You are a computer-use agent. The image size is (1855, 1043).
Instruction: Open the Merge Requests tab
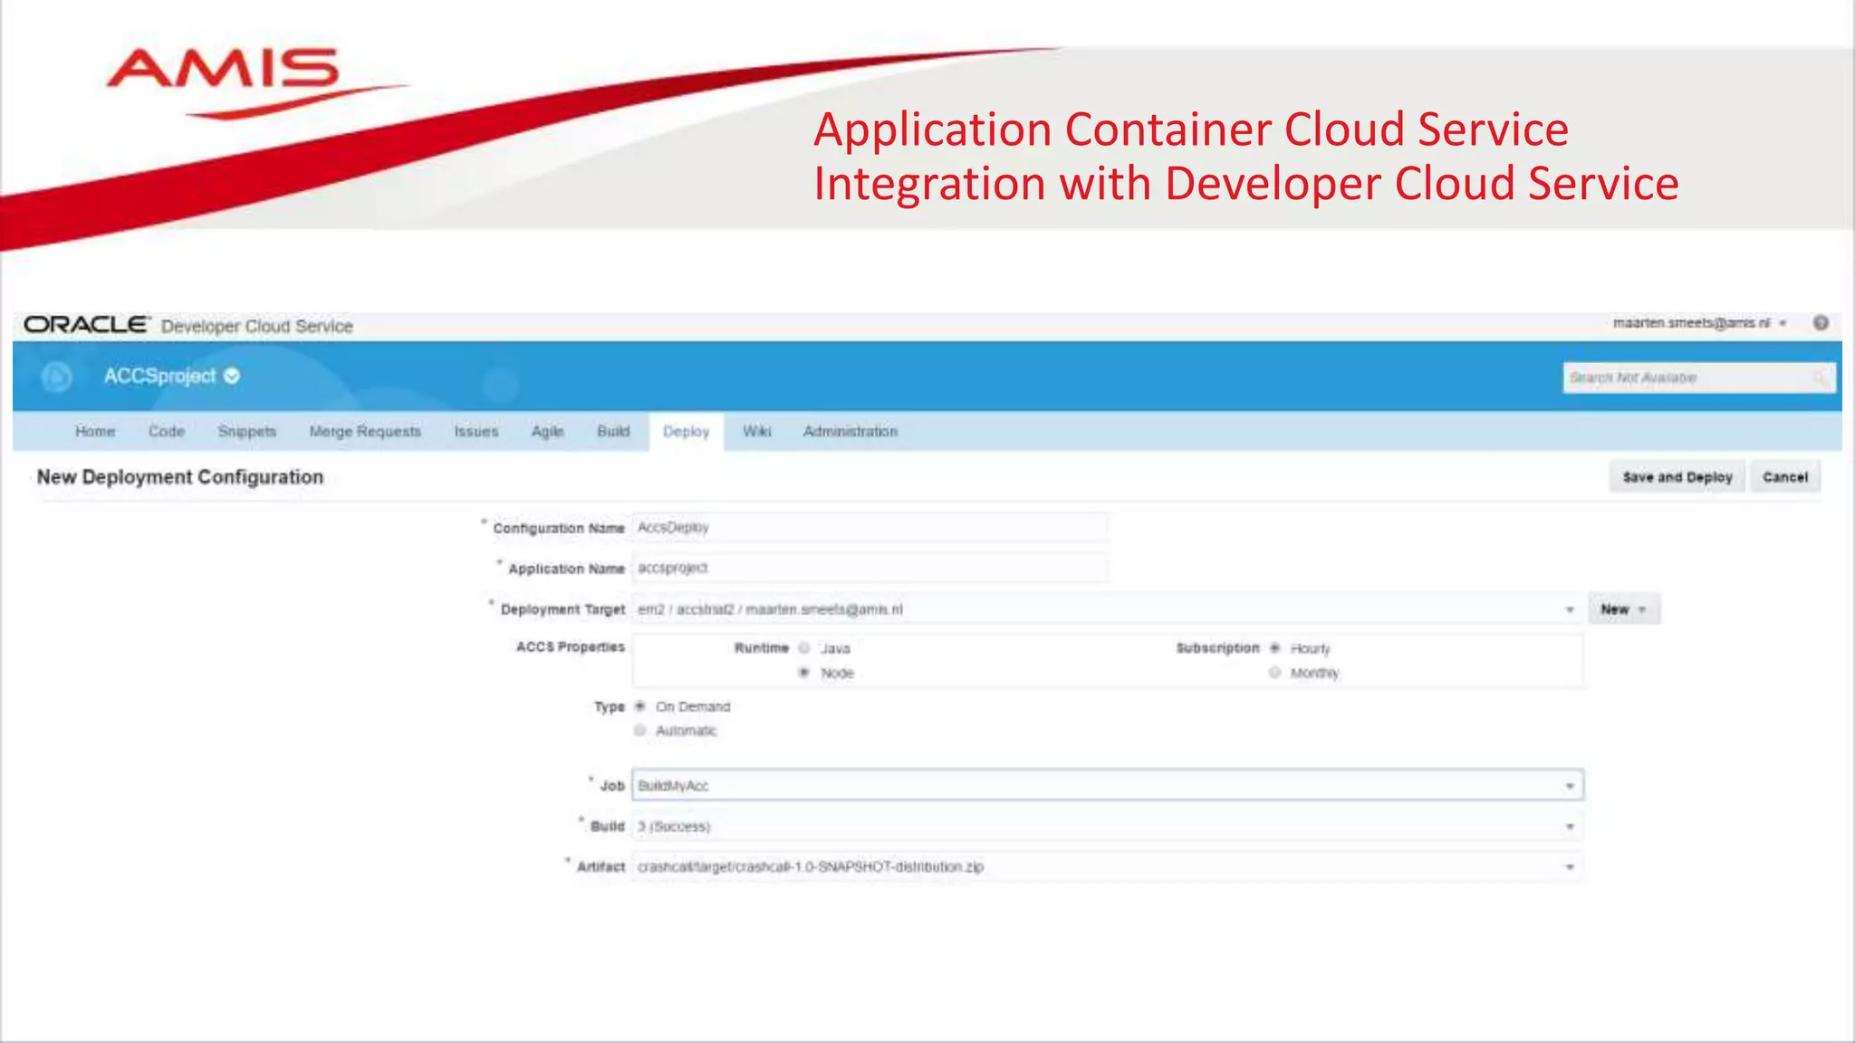[x=365, y=431]
